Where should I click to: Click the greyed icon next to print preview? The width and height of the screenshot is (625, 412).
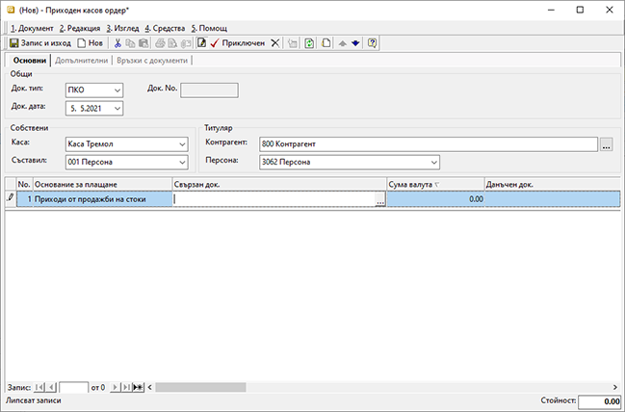186,43
